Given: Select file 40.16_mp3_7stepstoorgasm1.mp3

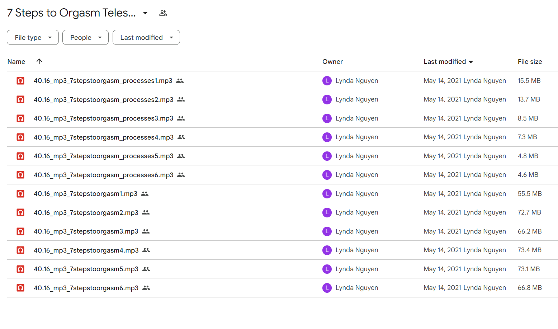Looking at the screenshot, I should click(85, 194).
